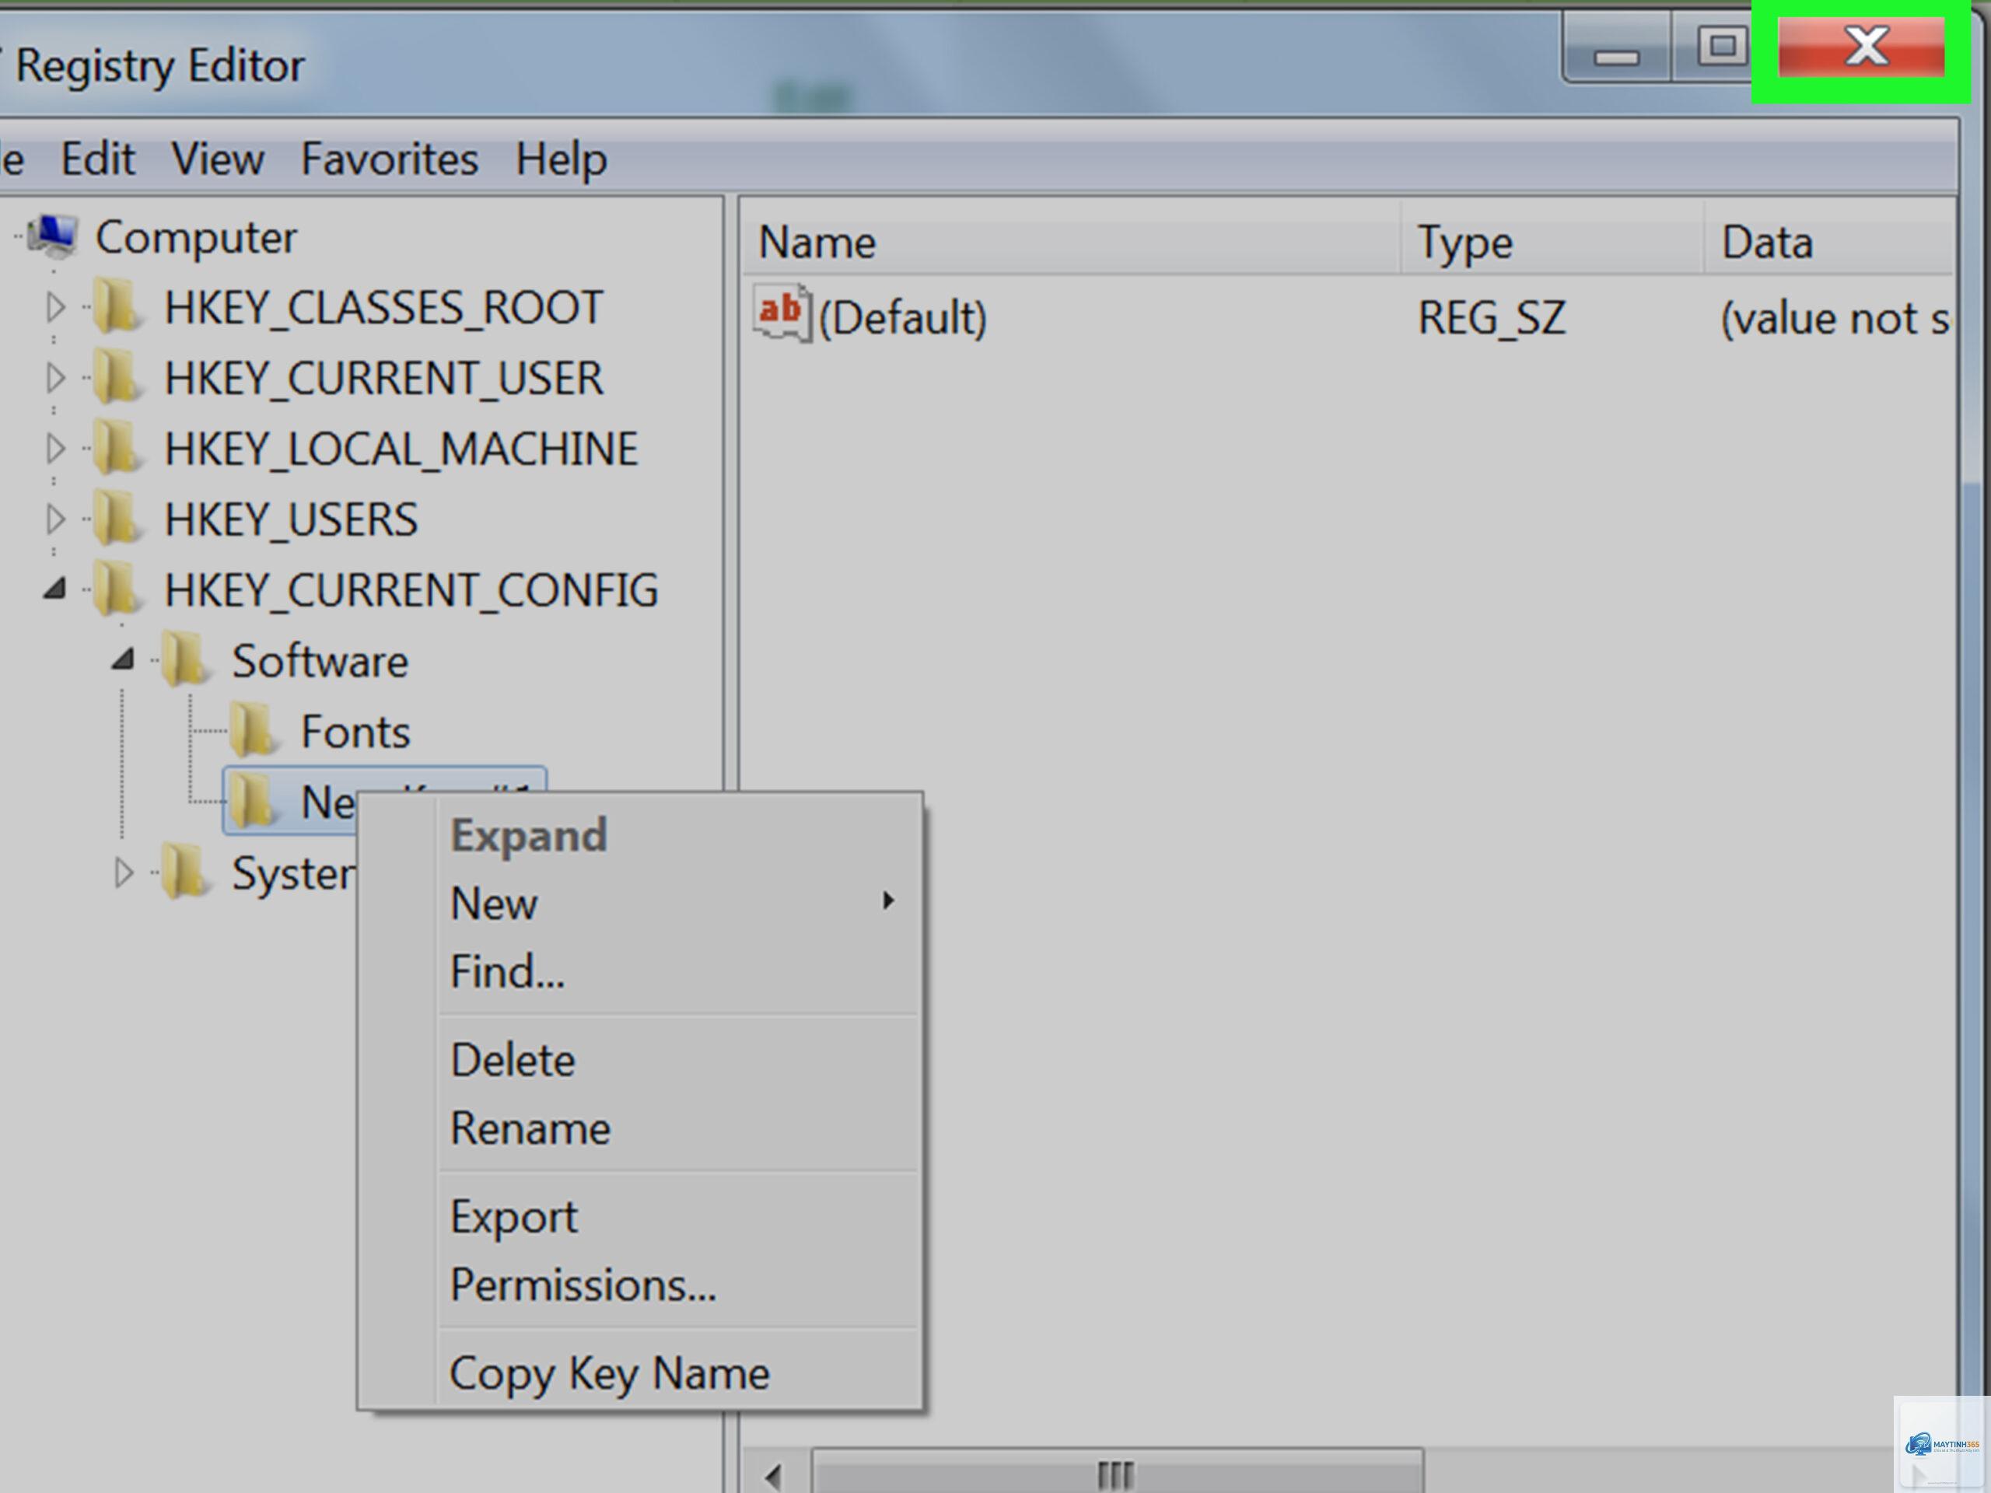Choose Rename in the context menu
Image resolution: width=1991 pixels, height=1493 pixels.
pos(681,1128)
